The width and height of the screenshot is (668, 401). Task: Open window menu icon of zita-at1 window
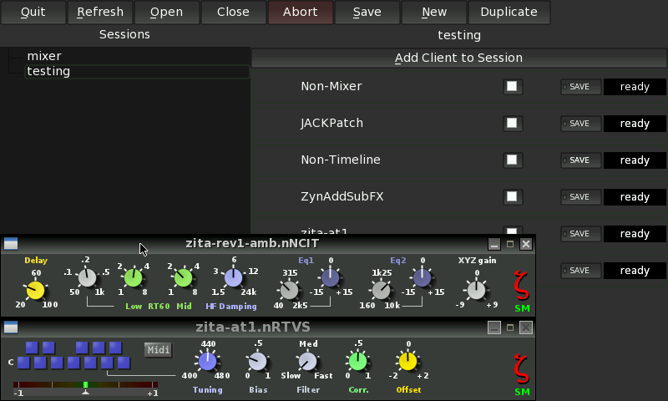click(x=11, y=327)
